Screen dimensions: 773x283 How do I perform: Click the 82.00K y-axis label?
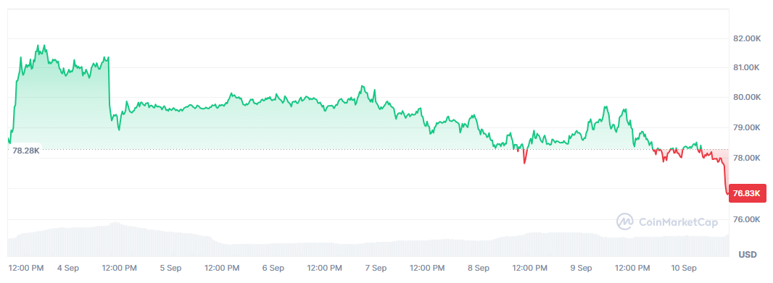(747, 38)
